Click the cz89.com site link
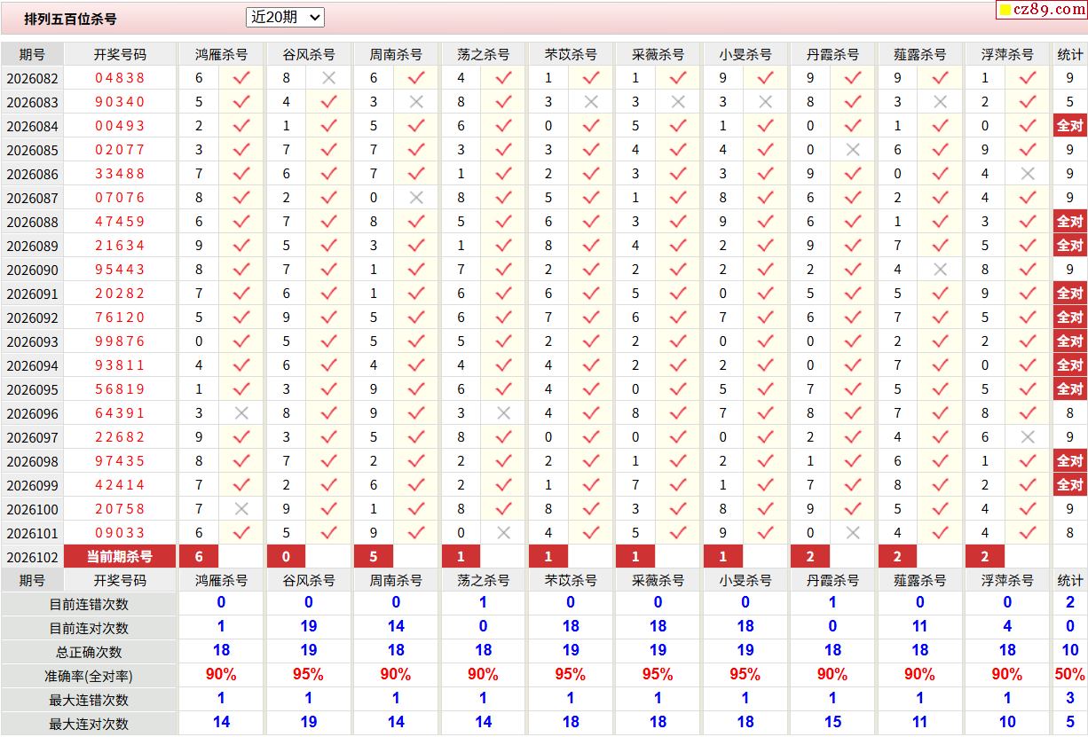 click(x=1041, y=10)
